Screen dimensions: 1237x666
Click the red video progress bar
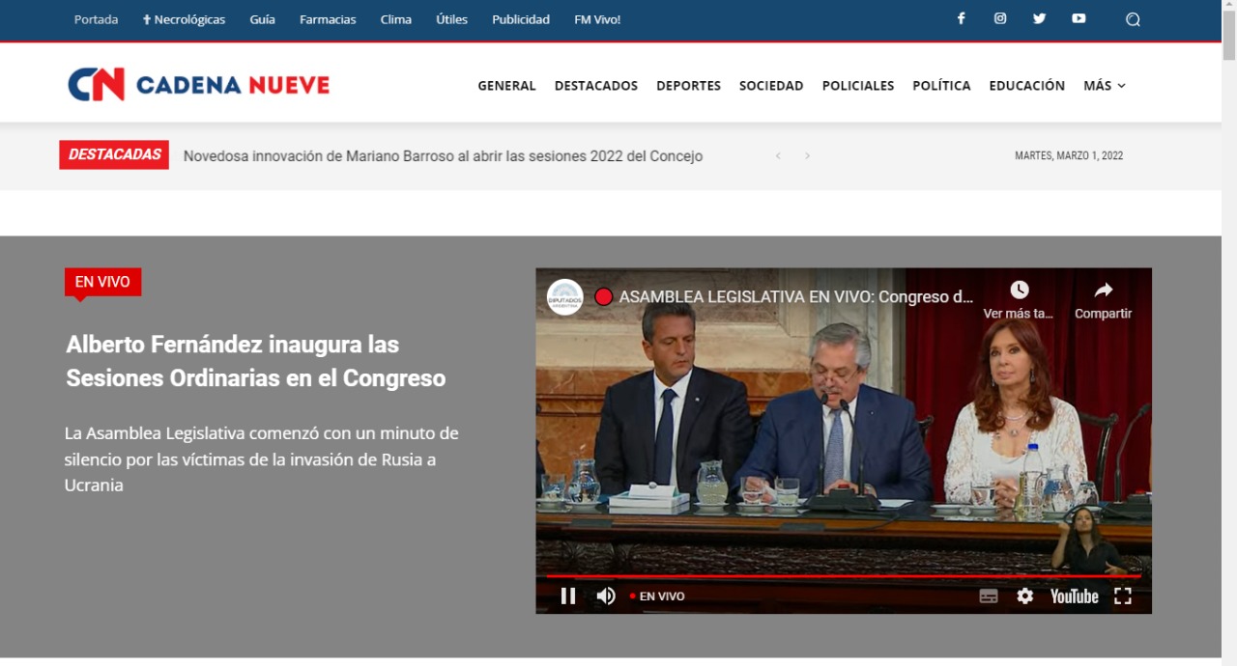coord(841,576)
